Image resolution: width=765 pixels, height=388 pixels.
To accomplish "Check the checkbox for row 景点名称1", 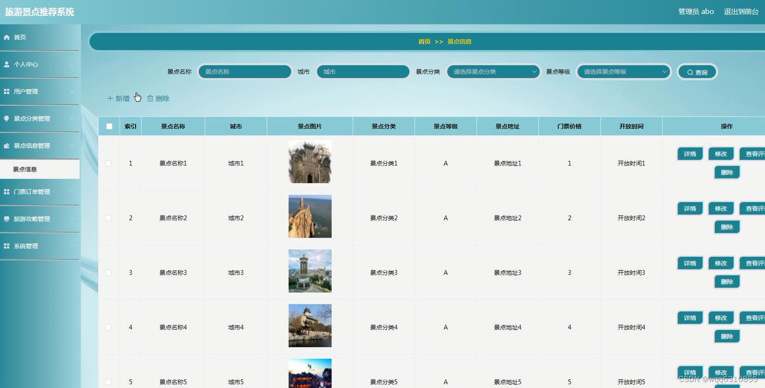I will pyautogui.click(x=109, y=163).
